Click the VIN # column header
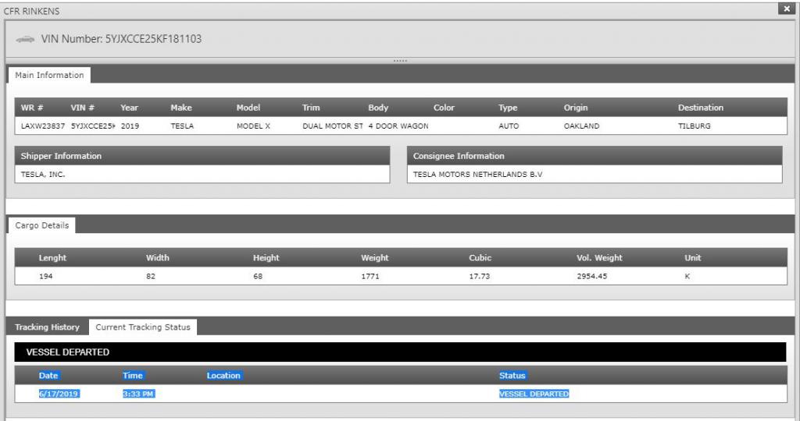 tap(82, 108)
